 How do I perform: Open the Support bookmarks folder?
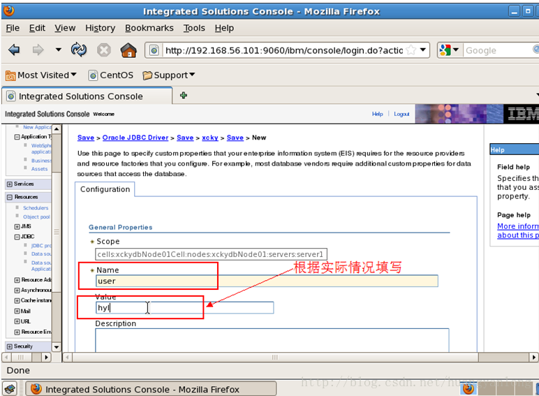(169, 75)
